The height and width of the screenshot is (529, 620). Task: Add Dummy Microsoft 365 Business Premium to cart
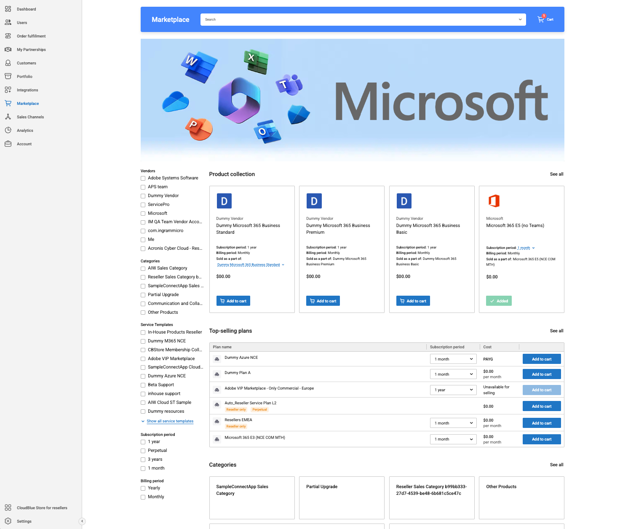[323, 301]
